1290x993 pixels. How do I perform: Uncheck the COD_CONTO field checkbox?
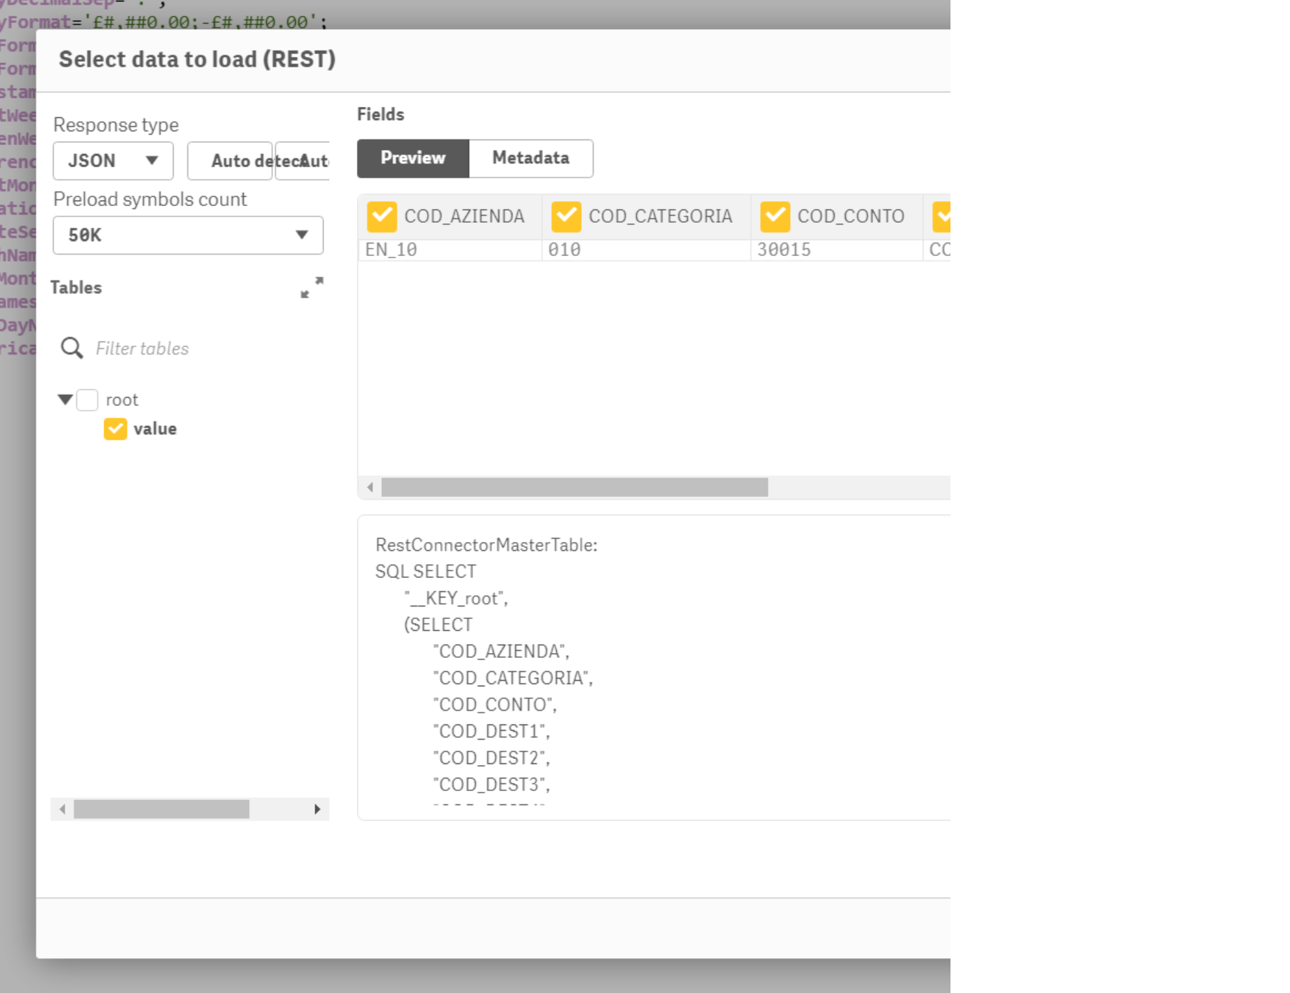(x=775, y=217)
